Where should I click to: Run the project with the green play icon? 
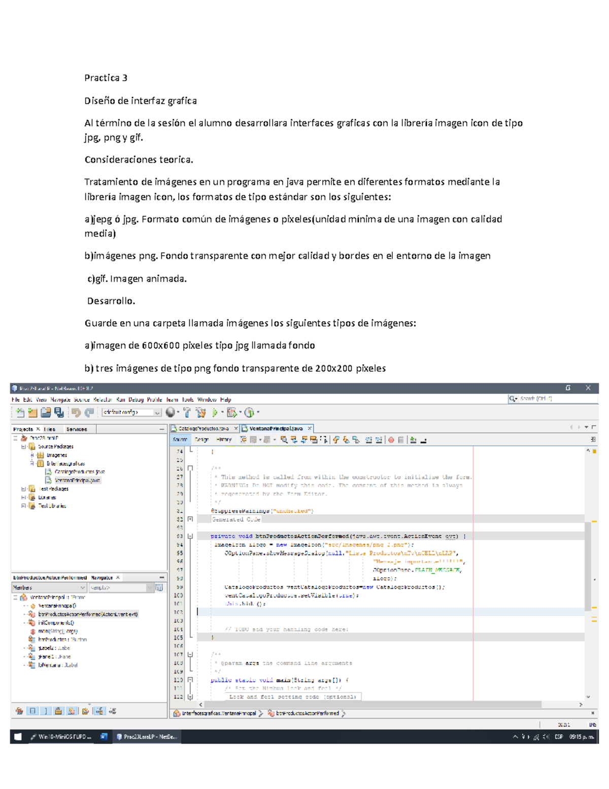point(215,412)
